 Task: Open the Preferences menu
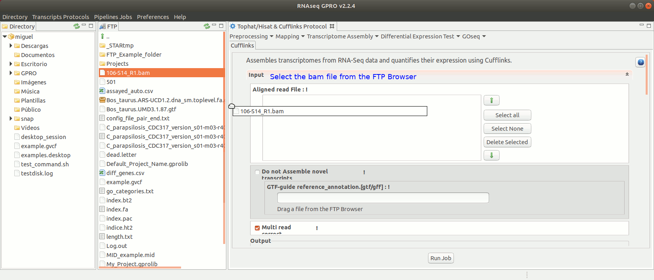pos(152,17)
